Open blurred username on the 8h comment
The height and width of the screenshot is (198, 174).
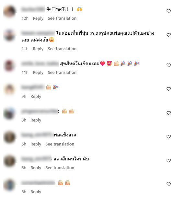point(40,111)
